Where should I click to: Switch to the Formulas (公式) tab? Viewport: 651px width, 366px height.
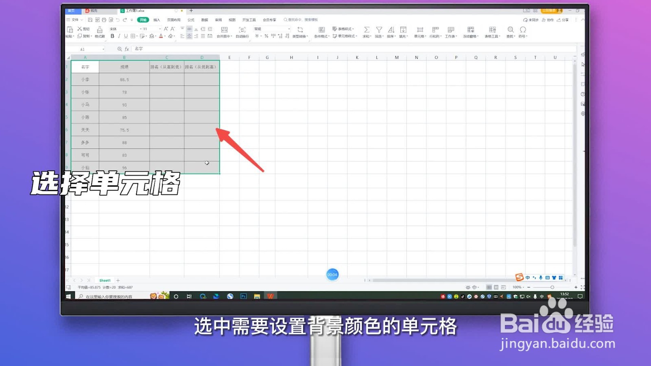[191, 20]
